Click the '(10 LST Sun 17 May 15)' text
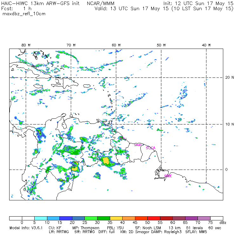Viewport: 235px width, 235px height. pyautogui.click(x=203, y=9)
